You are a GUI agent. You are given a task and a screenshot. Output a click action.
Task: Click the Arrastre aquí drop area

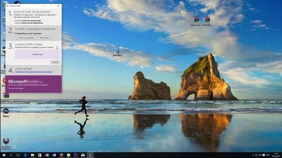point(37,54)
